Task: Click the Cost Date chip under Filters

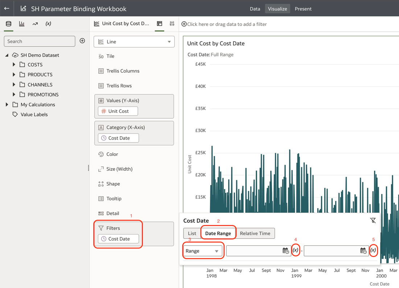Action: click(x=118, y=239)
